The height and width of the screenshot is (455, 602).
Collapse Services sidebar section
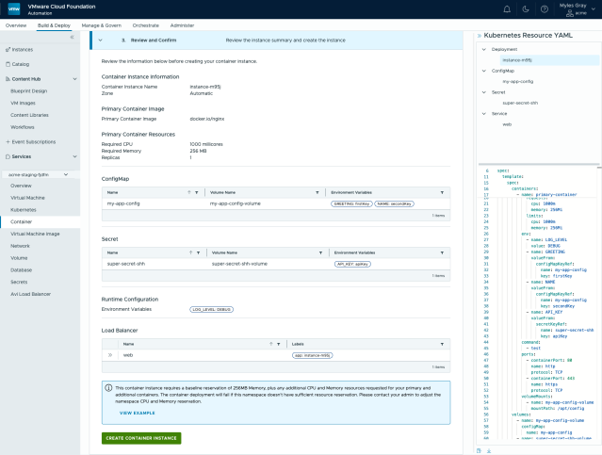point(74,156)
